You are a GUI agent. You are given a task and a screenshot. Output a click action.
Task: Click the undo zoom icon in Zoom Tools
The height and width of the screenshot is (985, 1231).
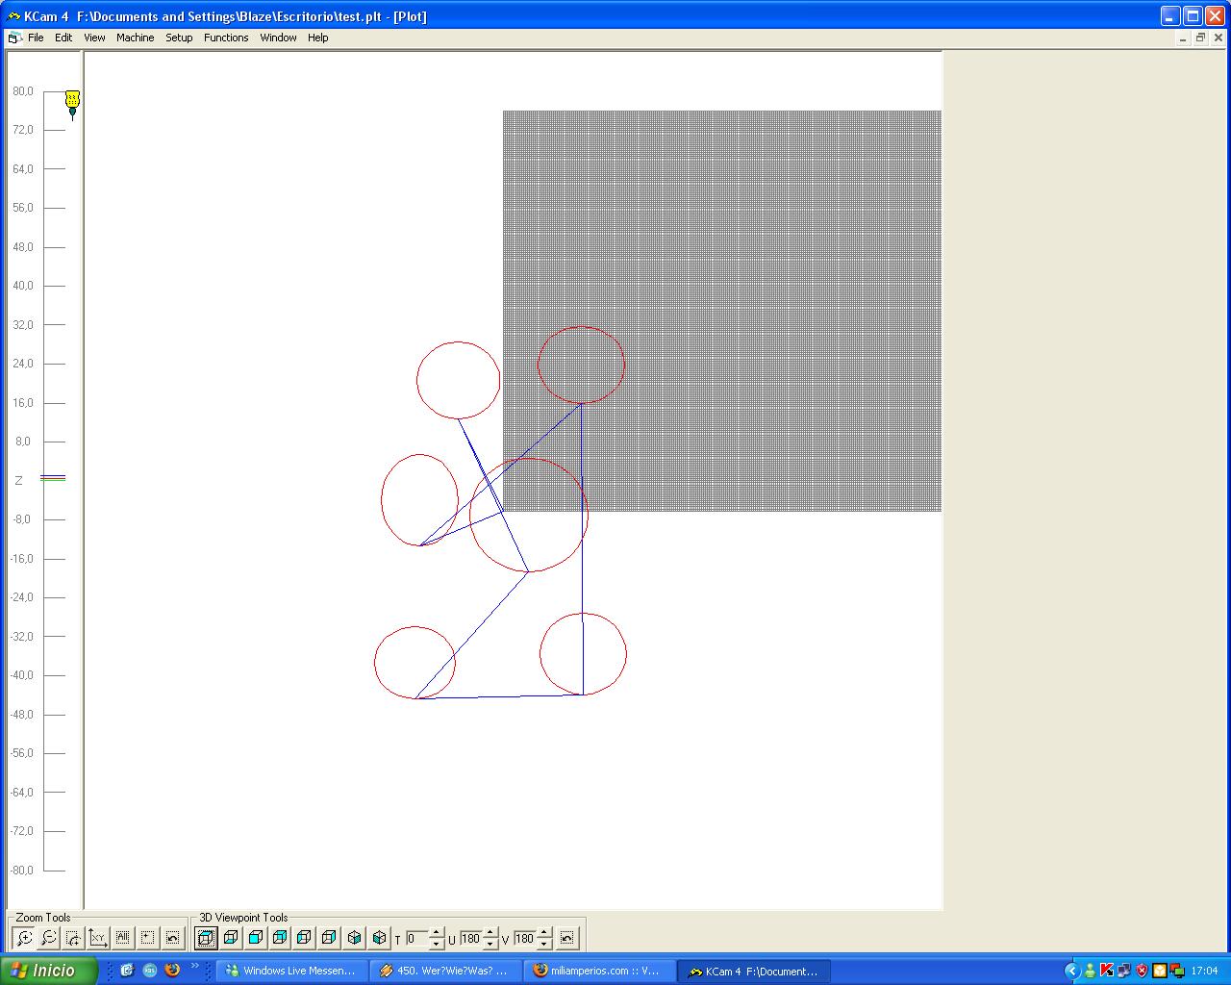pos(172,938)
